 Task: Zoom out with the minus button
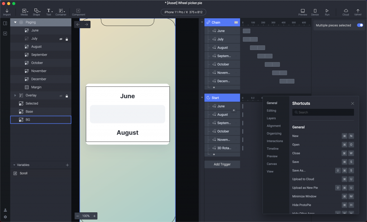pos(78,216)
